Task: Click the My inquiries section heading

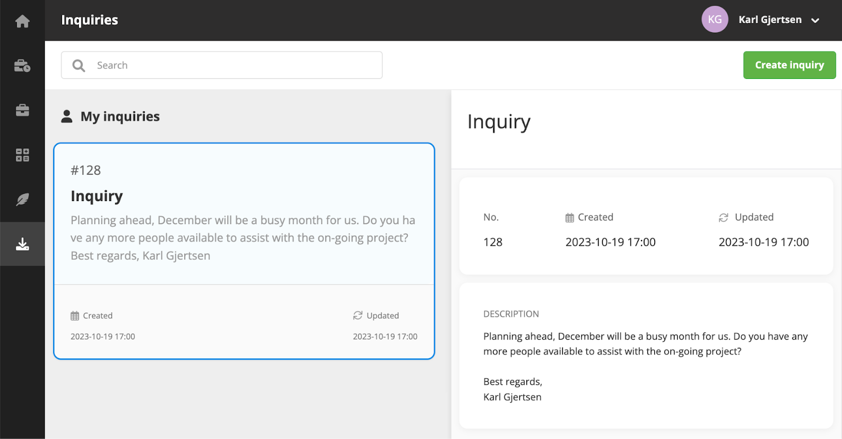Action: [x=120, y=116]
